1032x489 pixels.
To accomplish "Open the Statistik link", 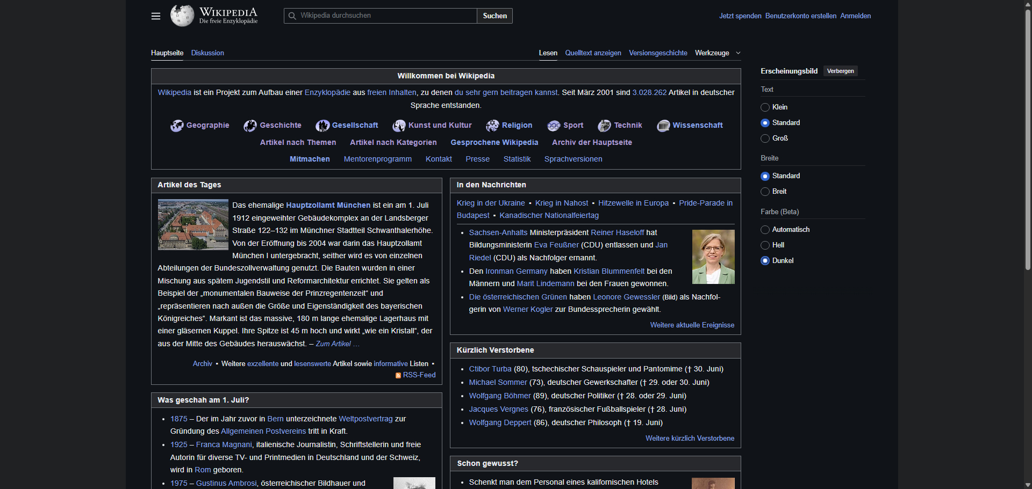I will click(517, 159).
